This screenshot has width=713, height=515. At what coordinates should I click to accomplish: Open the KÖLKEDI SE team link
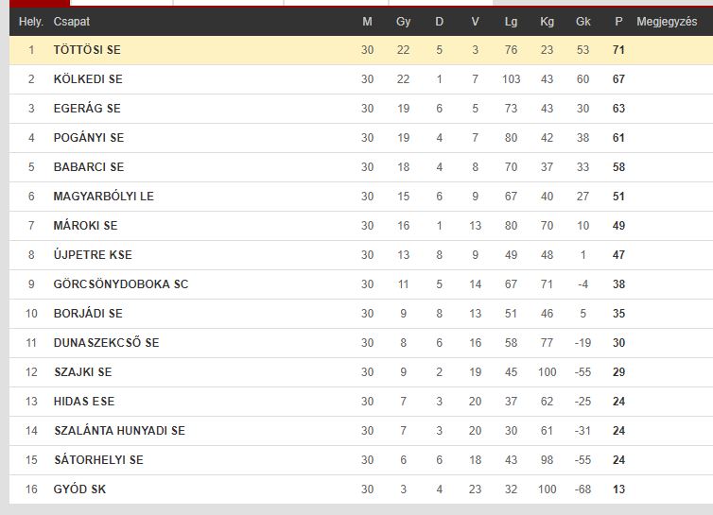pyautogui.click(x=88, y=79)
